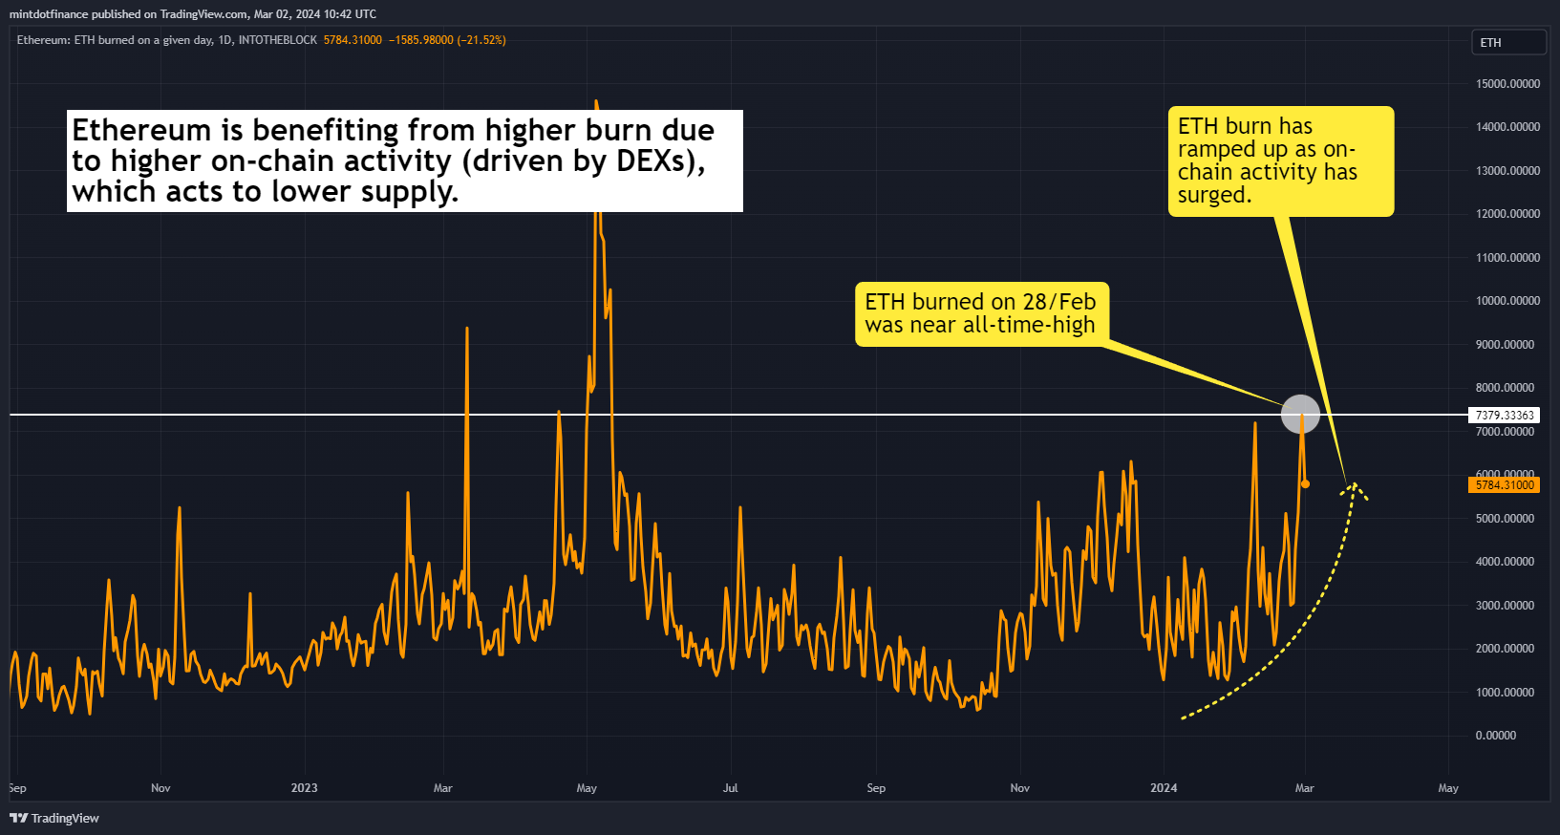Select the 'ETH burn has ramped up' yellow callout

1281,161
